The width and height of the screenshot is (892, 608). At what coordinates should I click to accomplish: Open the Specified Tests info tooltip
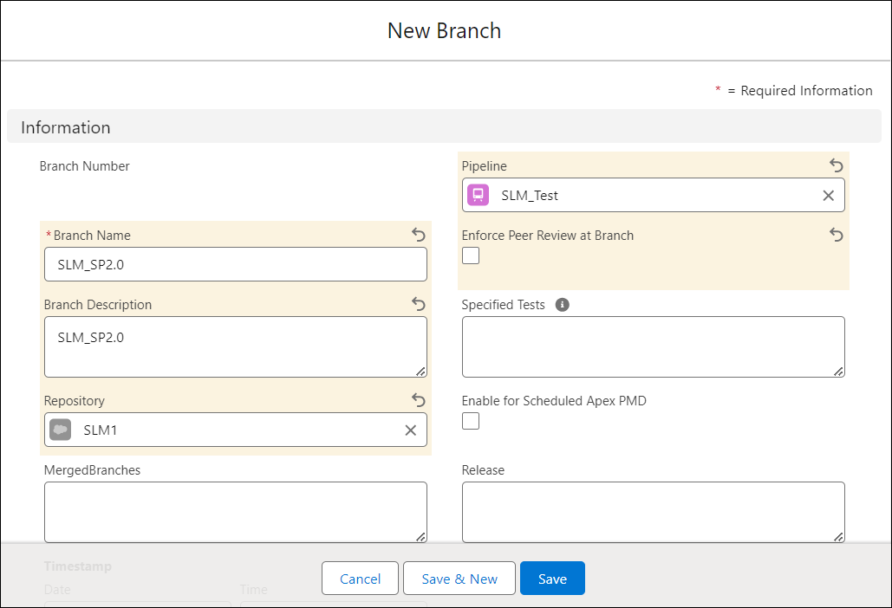click(x=562, y=304)
